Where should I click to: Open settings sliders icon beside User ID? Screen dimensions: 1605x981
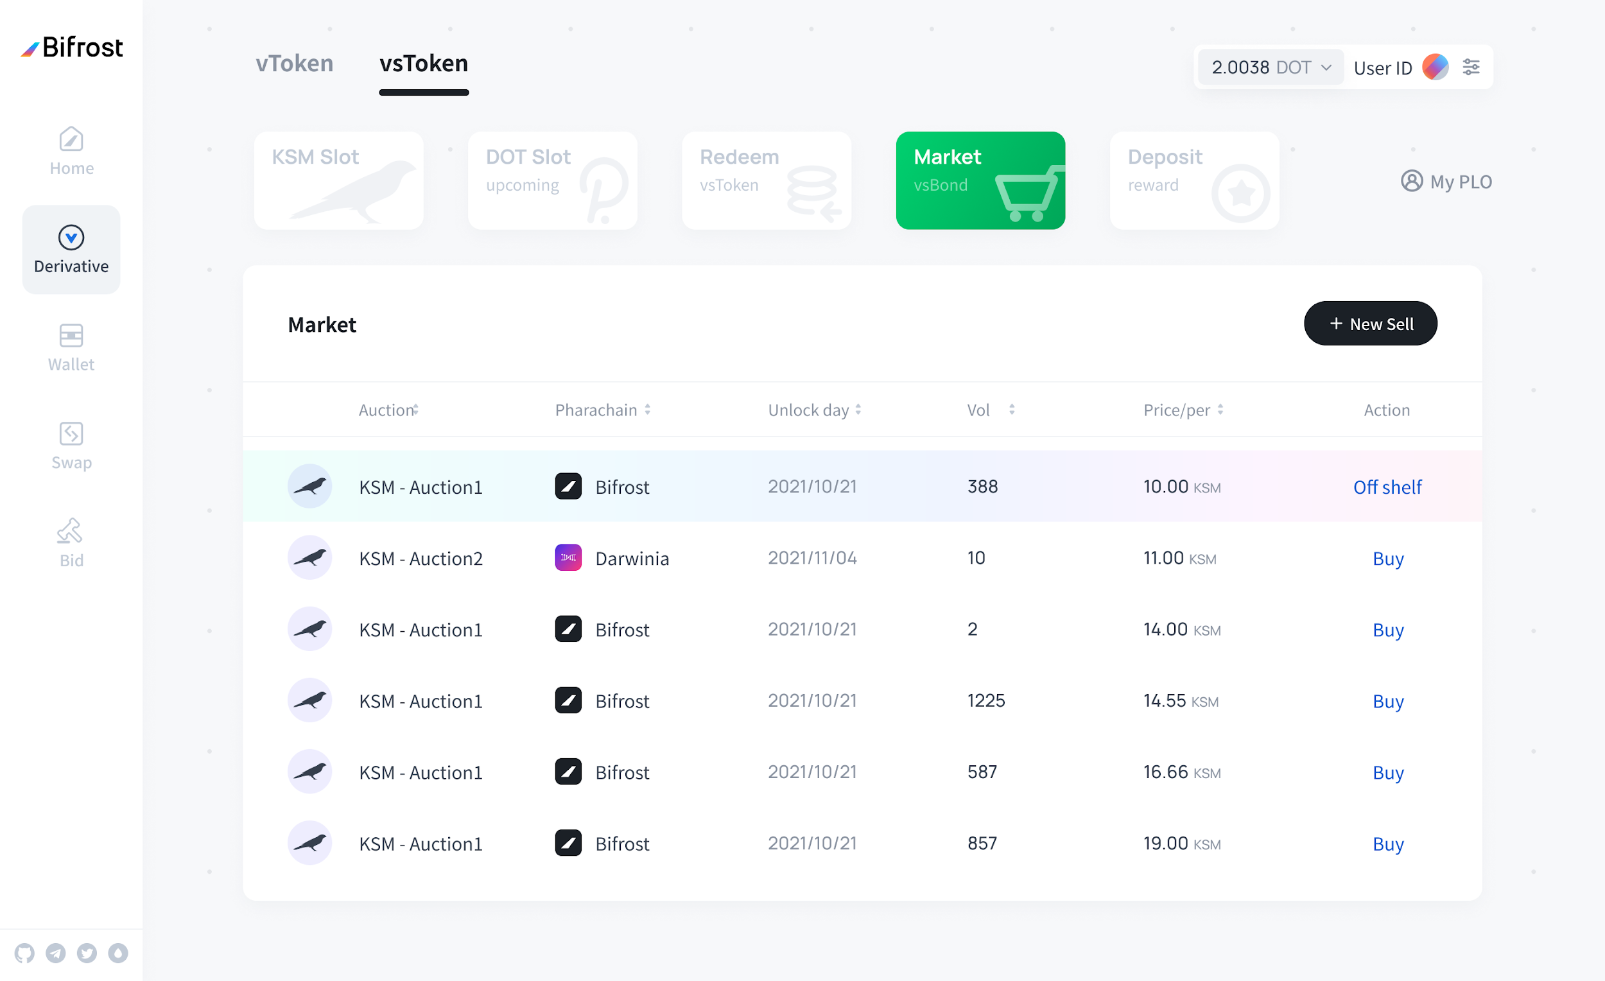(x=1470, y=67)
